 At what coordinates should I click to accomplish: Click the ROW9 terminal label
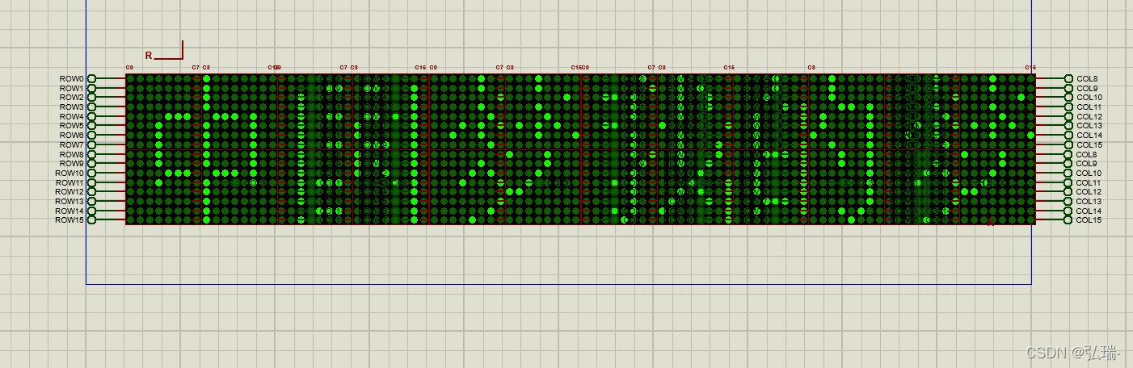pyautogui.click(x=71, y=164)
